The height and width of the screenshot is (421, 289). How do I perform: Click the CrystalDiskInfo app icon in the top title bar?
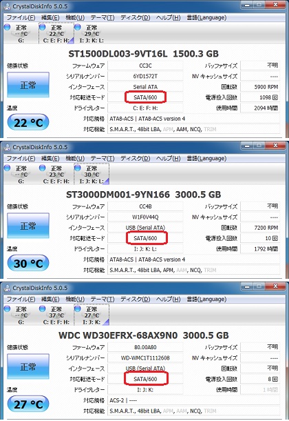(x=8, y=6)
